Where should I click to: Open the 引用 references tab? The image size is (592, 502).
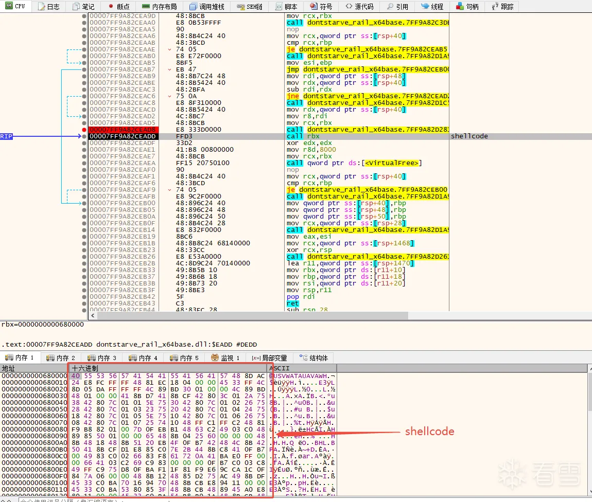pos(397,6)
